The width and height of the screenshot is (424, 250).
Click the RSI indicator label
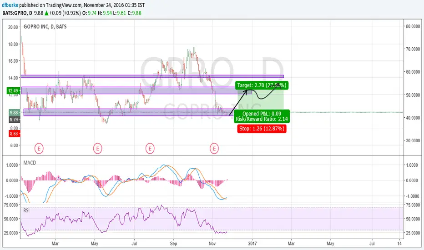(x=26, y=210)
